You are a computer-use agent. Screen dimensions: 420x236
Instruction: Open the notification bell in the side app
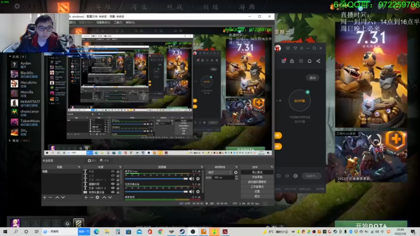click(x=309, y=61)
